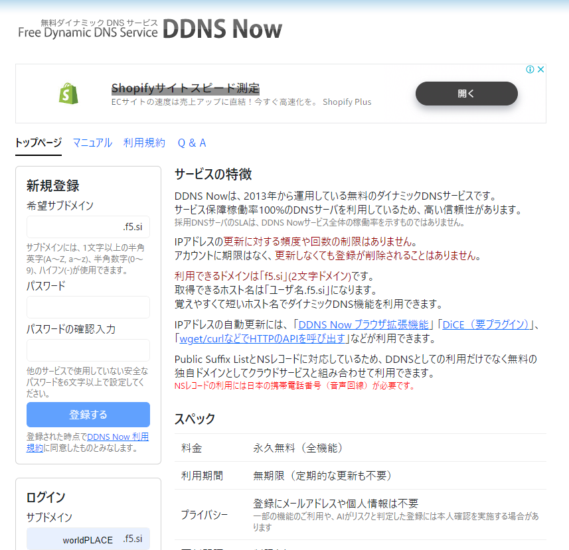
Task: Open the DDNS Now 利用規約 link under register button
Action: (118, 437)
